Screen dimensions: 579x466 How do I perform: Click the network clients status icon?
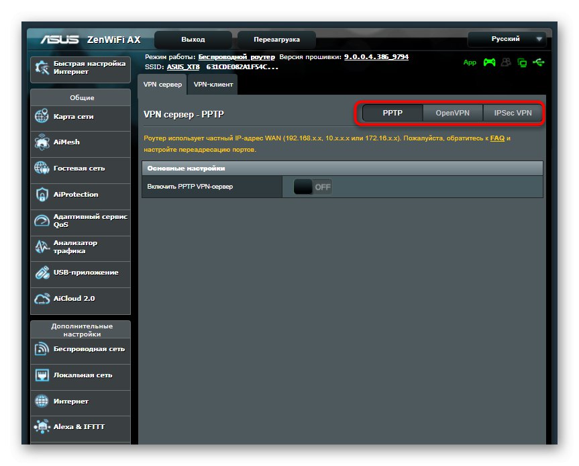[x=522, y=62]
